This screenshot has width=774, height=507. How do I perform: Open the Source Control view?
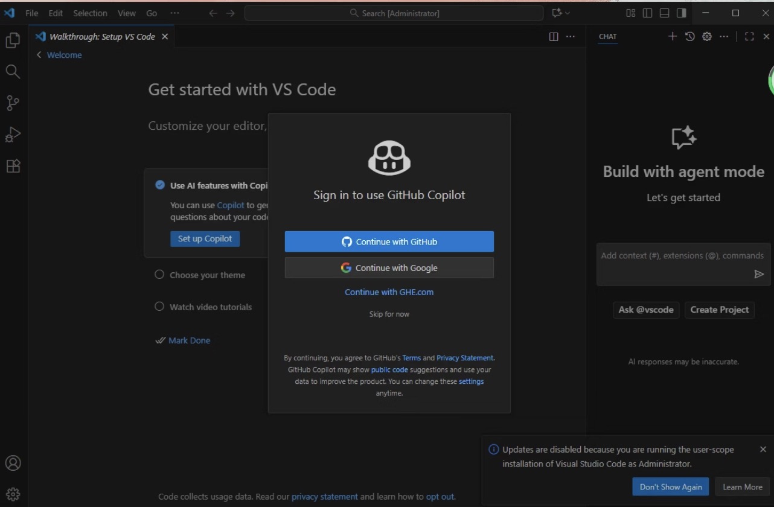(13, 103)
